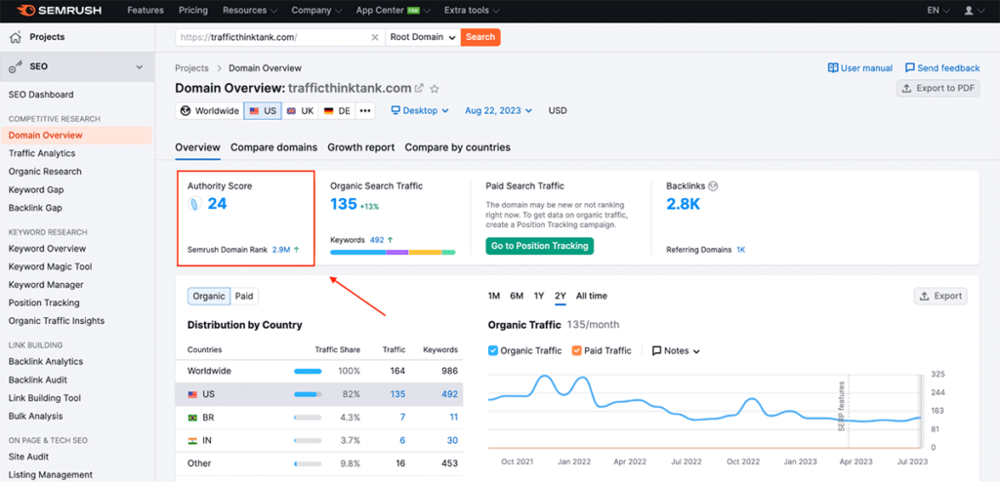The image size is (1000, 482).
Task: Open Site Audit in sidebar
Action: click(x=28, y=457)
